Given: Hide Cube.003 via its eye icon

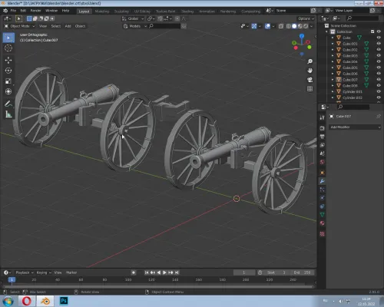Looking at the screenshot, I should [379, 55].
